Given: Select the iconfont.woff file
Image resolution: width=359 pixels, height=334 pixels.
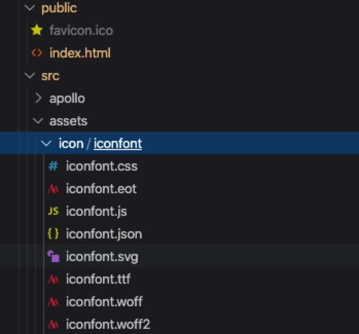Looking at the screenshot, I should (104, 302).
